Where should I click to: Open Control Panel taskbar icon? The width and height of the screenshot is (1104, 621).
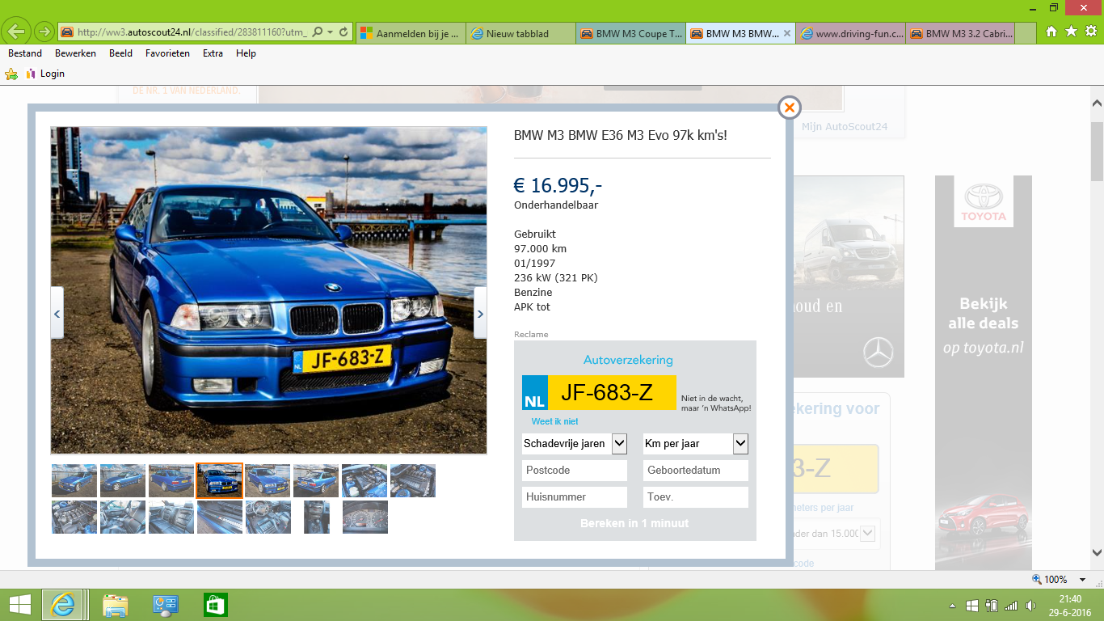coord(166,605)
